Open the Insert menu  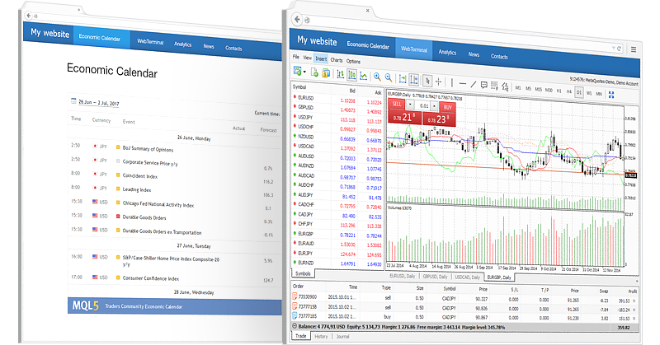click(x=321, y=60)
